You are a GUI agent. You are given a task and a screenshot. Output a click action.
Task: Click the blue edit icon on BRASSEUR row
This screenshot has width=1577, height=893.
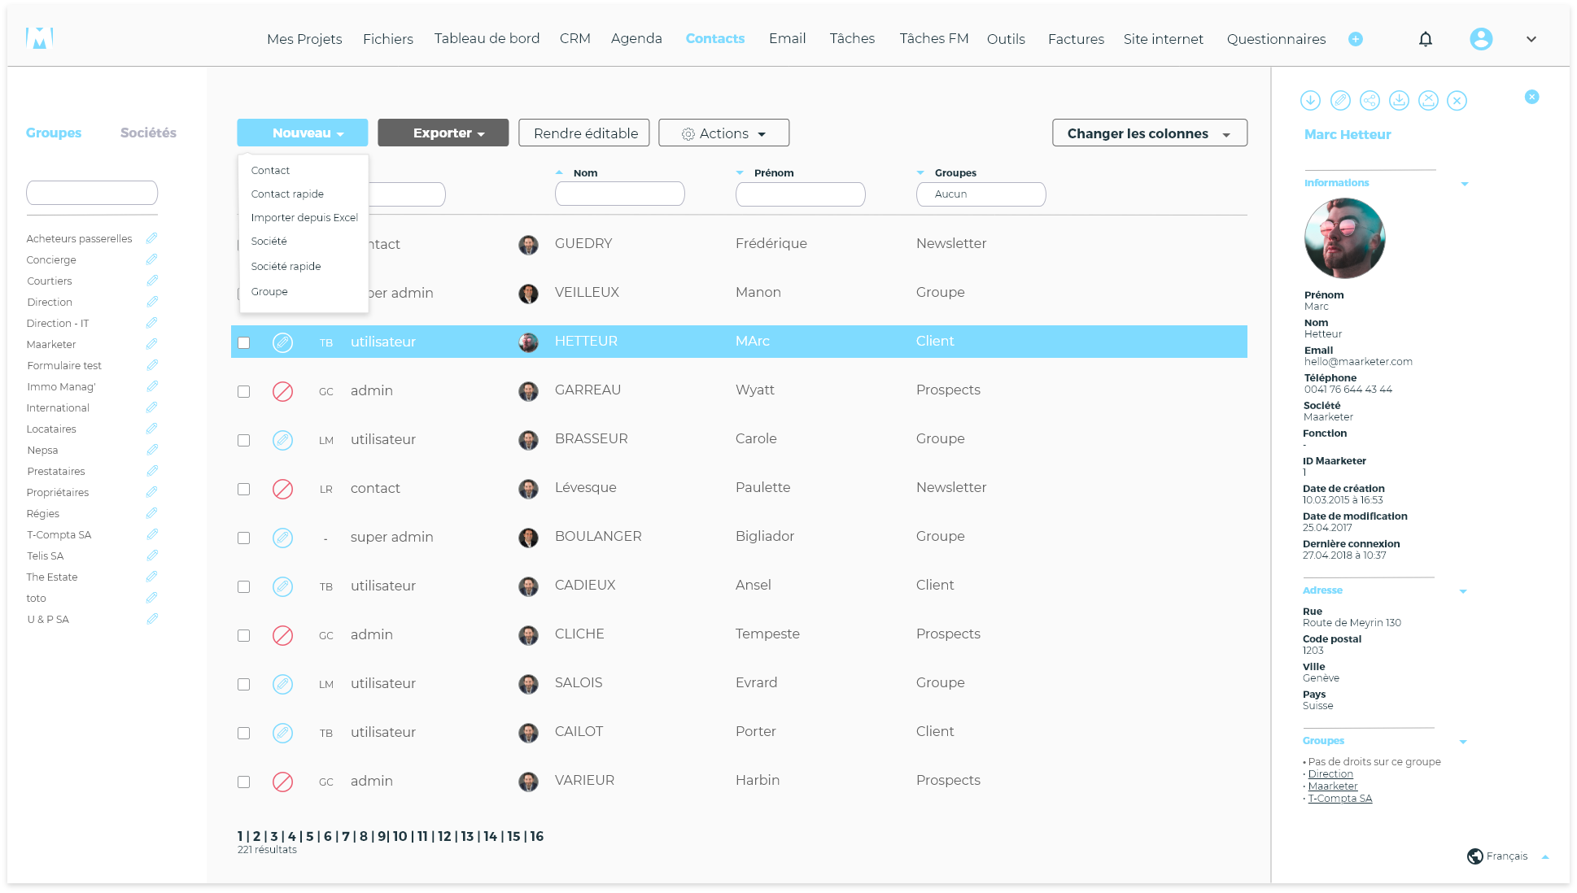282,439
